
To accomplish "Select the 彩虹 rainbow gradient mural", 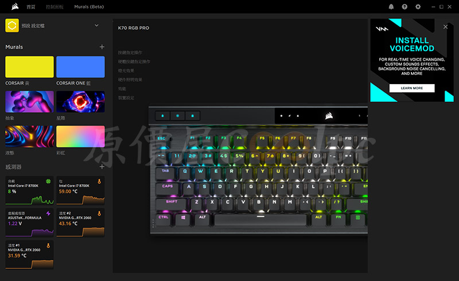I will [80, 136].
